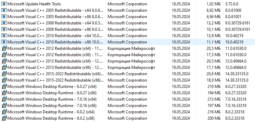Image resolution: width=255 pixels, height=122 pixels.
Task: Click icon of Desktop Runtime 8.0.2 (x64)
Action: (4, 112)
